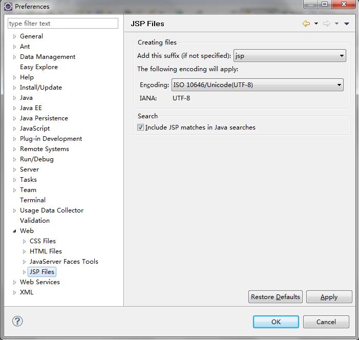Select the XML tree item
Viewport: 359px width, 340px height.
click(27, 292)
